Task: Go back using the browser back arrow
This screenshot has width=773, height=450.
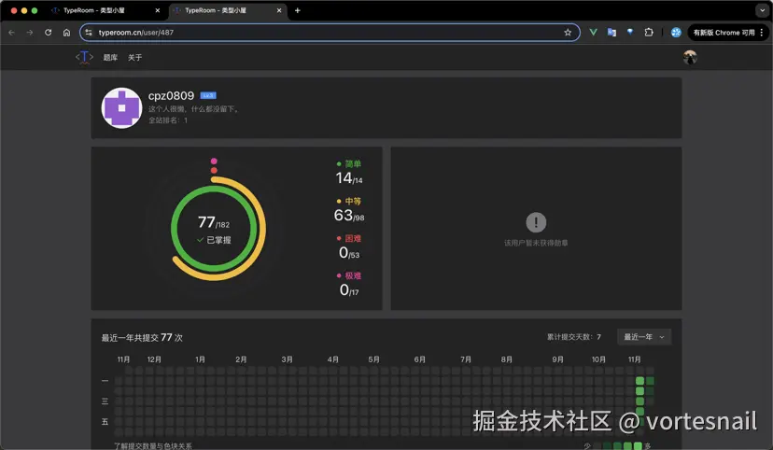Action: 11,32
